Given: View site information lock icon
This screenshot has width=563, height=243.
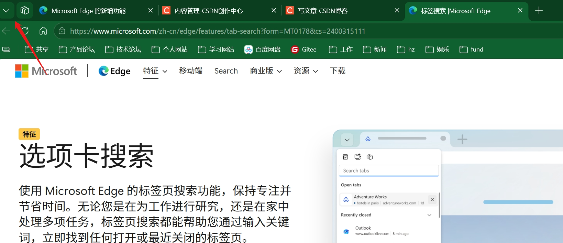Looking at the screenshot, I should [x=62, y=31].
